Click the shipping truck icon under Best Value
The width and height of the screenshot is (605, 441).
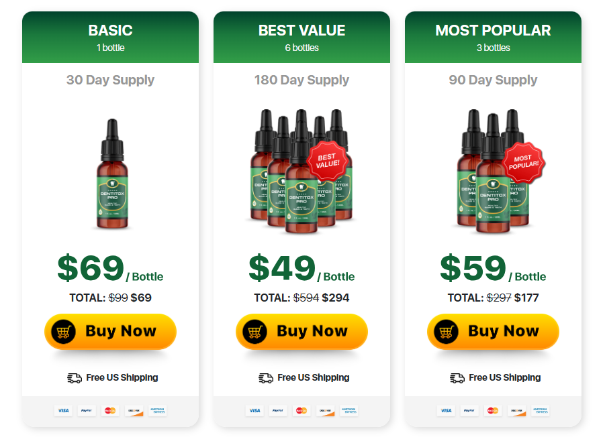tap(266, 378)
